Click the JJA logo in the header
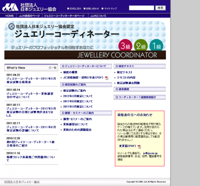Screen dimensions: 200x186 10,8
